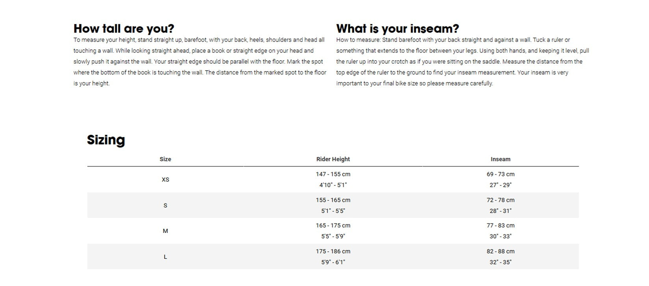Click the M size row label
649x286 pixels.
tap(165, 231)
